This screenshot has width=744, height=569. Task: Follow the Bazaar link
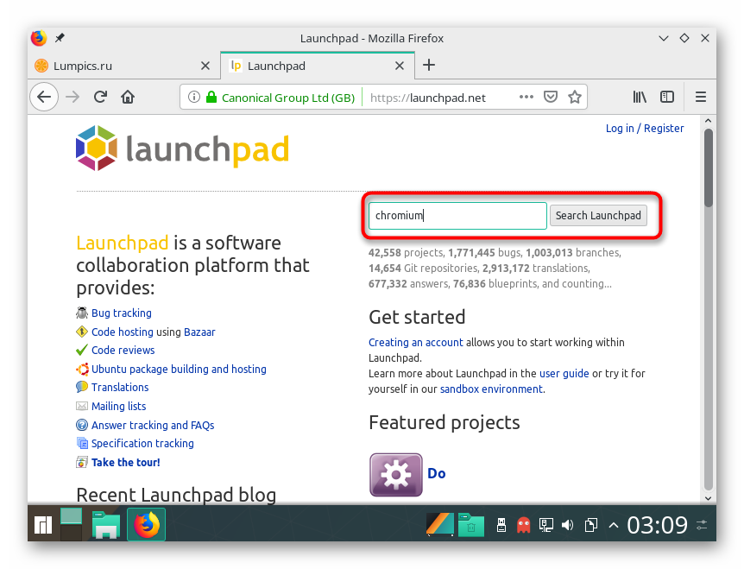pyautogui.click(x=199, y=332)
